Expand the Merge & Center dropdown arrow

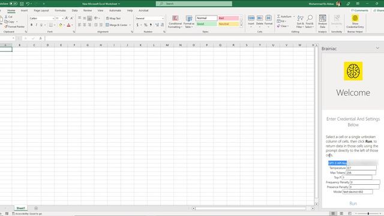[130, 25]
